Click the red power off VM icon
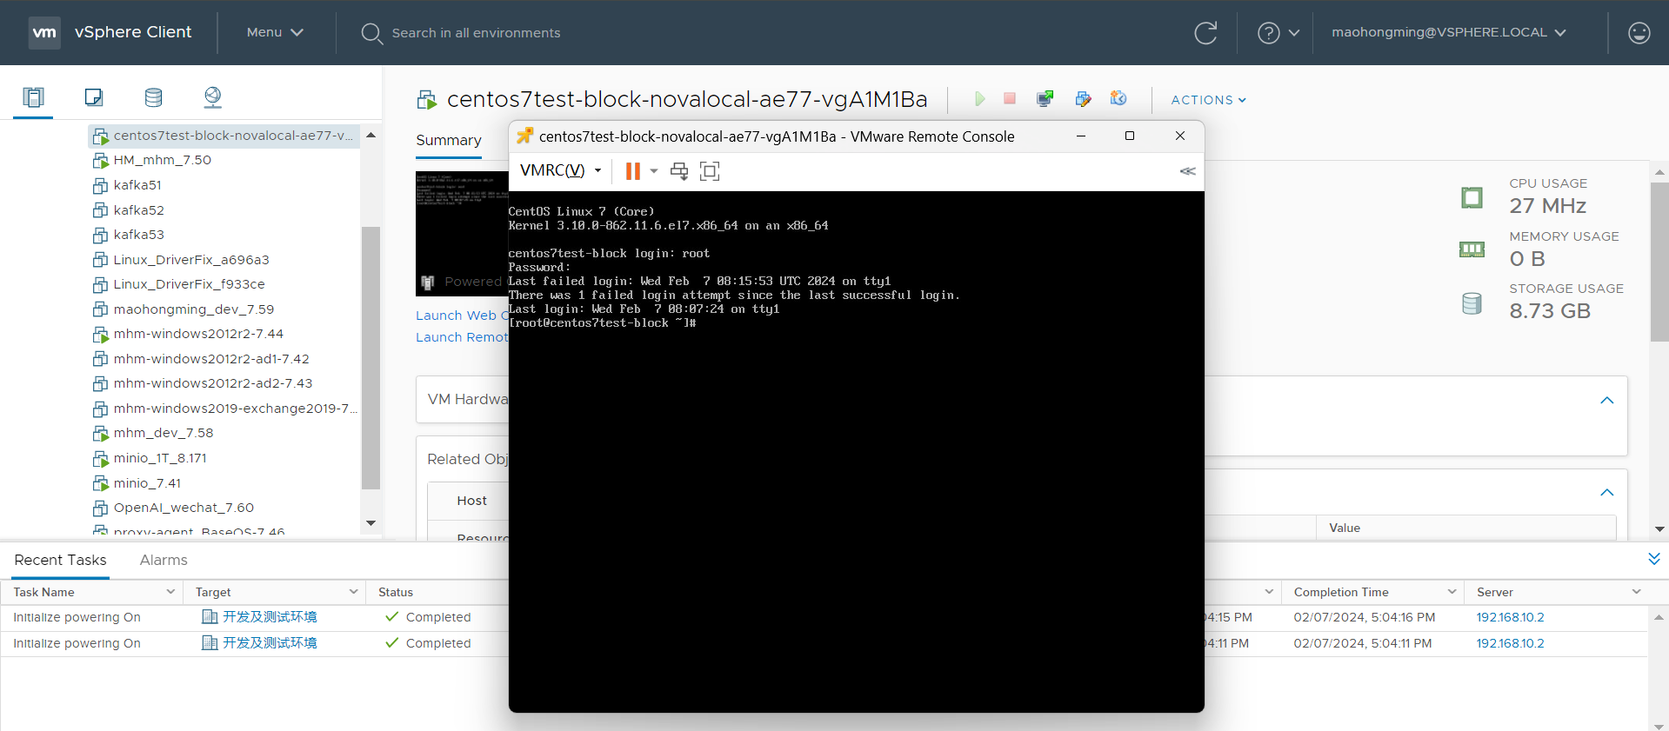Image resolution: width=1669 pixels, height=731 pixels. [1010, 99]
